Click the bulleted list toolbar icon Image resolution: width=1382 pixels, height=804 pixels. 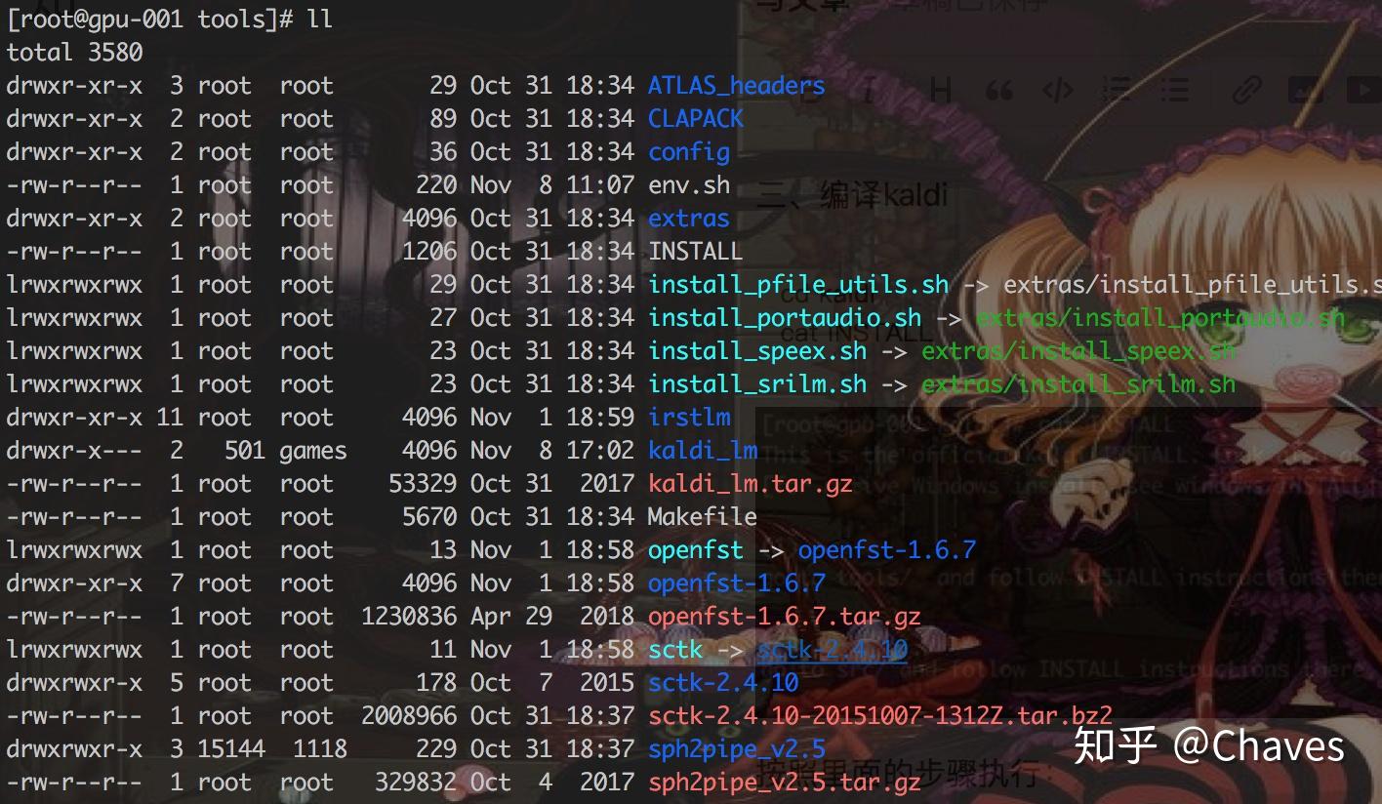tap(1175, 92)
